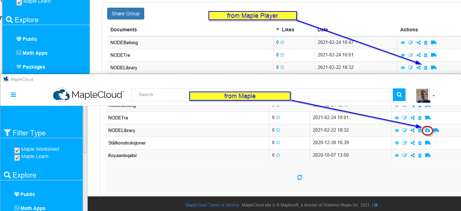Open Packages in the background window sidebar

[x=31, y=67]
